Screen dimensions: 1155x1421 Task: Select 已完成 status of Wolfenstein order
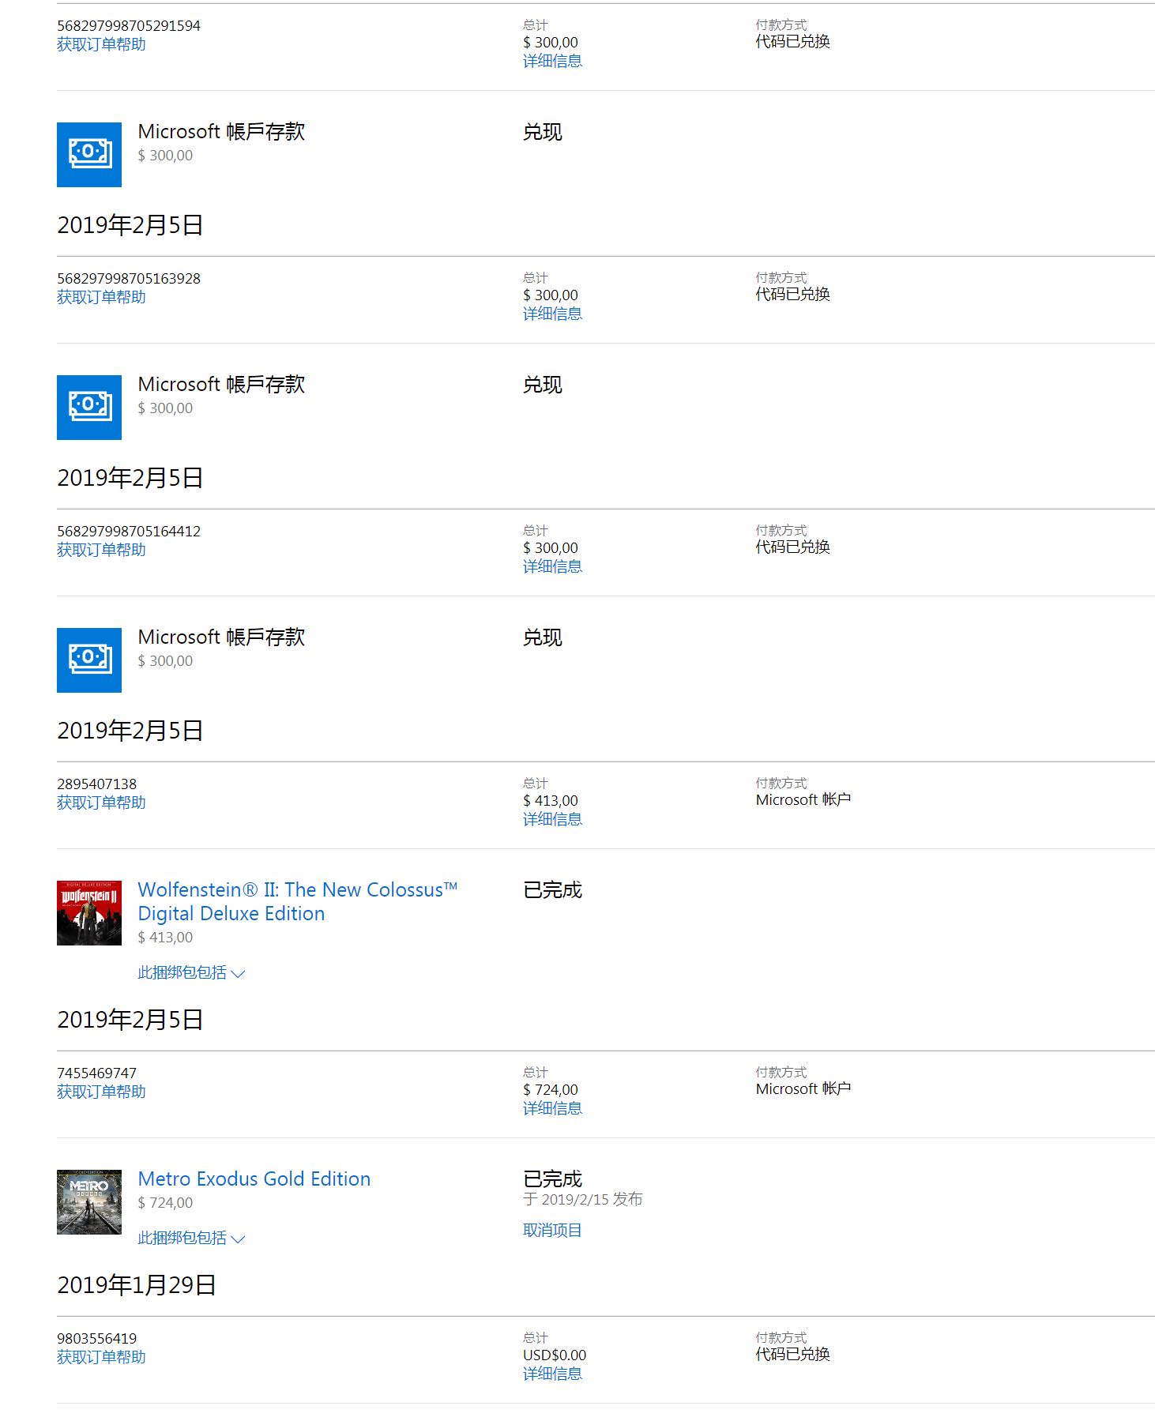552,890
